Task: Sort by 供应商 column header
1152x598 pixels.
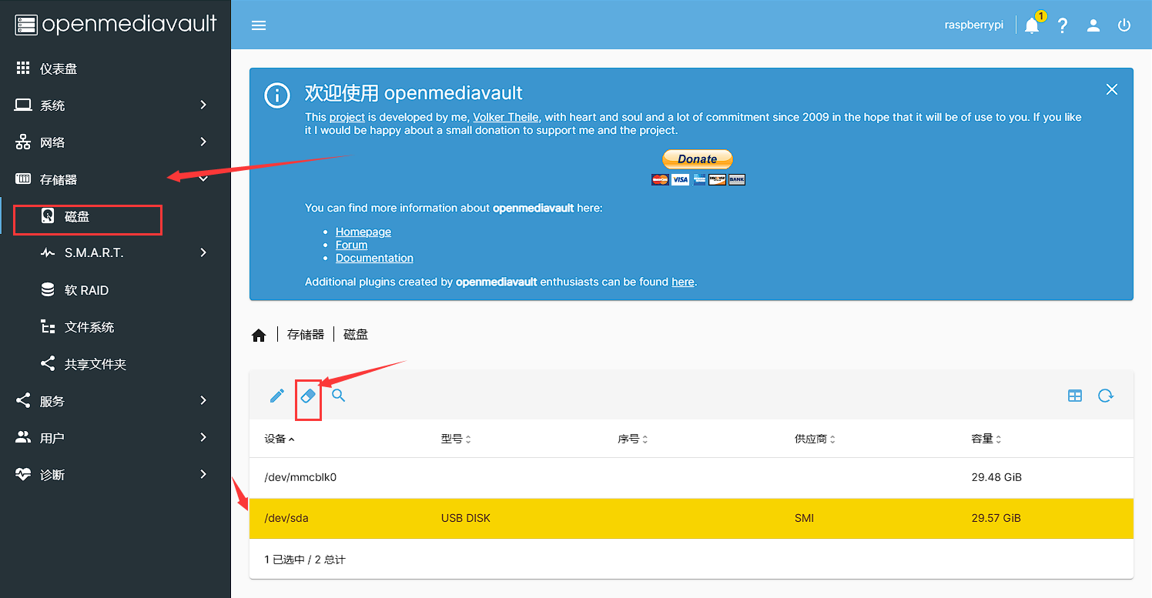Action: (815, 439)
